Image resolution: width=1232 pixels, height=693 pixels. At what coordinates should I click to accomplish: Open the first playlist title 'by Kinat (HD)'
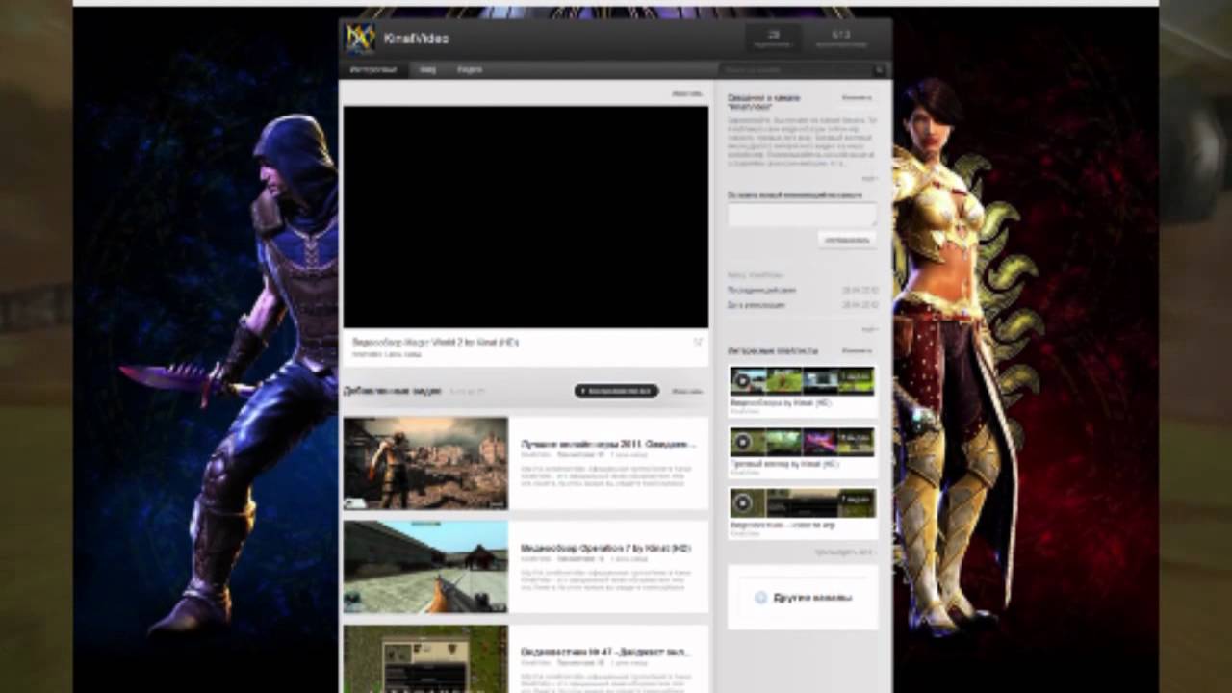coord(781,403)
